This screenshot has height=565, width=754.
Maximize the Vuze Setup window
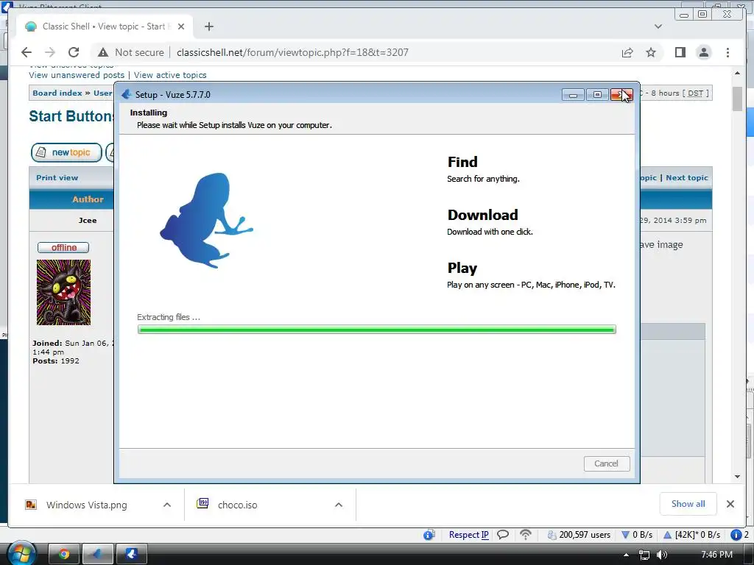click(x=597, y=95)
